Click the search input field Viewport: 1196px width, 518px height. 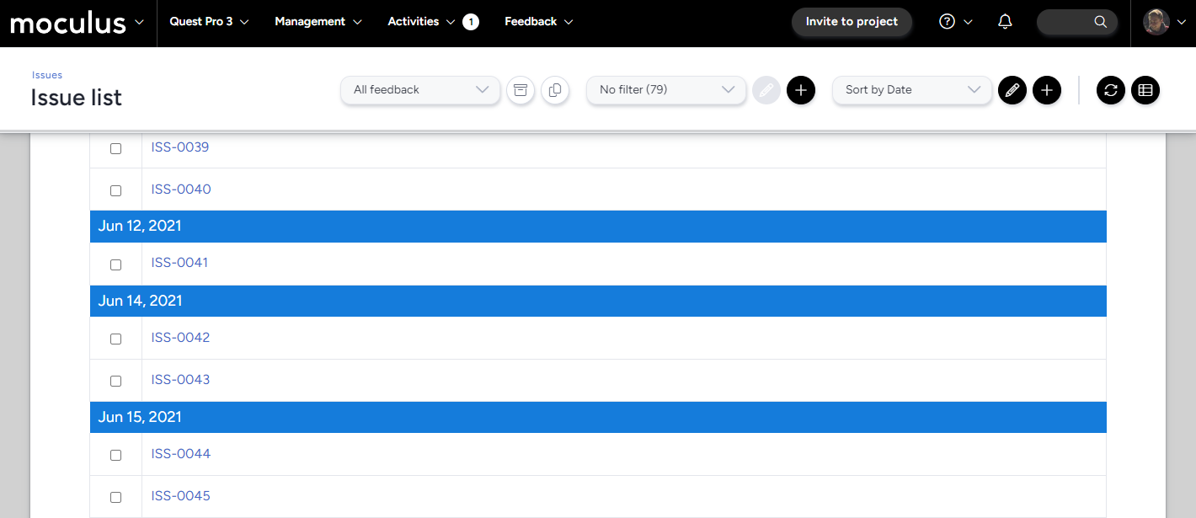[x=1070, y=22]
